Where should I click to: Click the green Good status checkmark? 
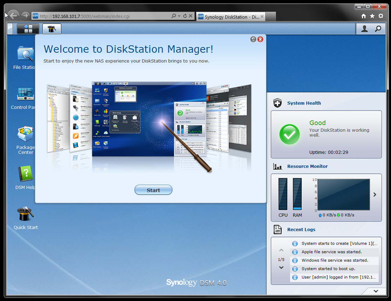pyautogui.click(x=289, y=134)
